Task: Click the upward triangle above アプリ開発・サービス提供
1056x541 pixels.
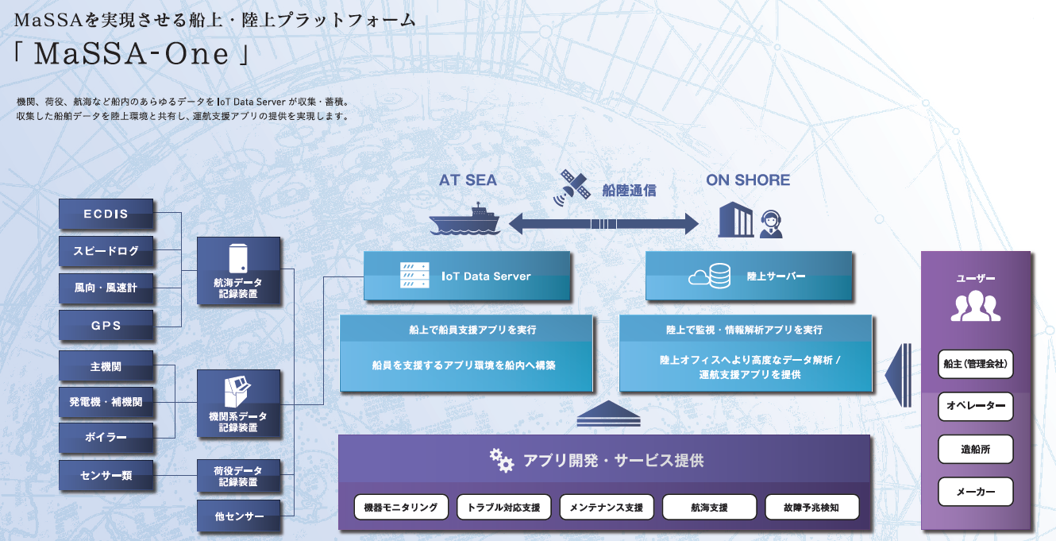Action: point(608,413)
